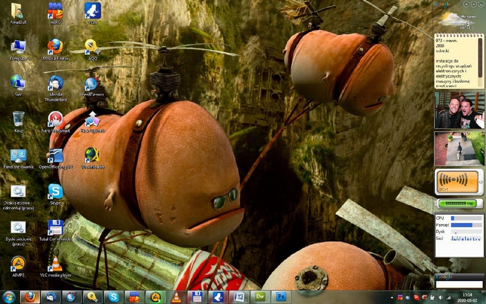The width and height of the screenshot is (486, 304).
Task: Open the taskbar clock showing 15:14
Action: coord(467,298)
